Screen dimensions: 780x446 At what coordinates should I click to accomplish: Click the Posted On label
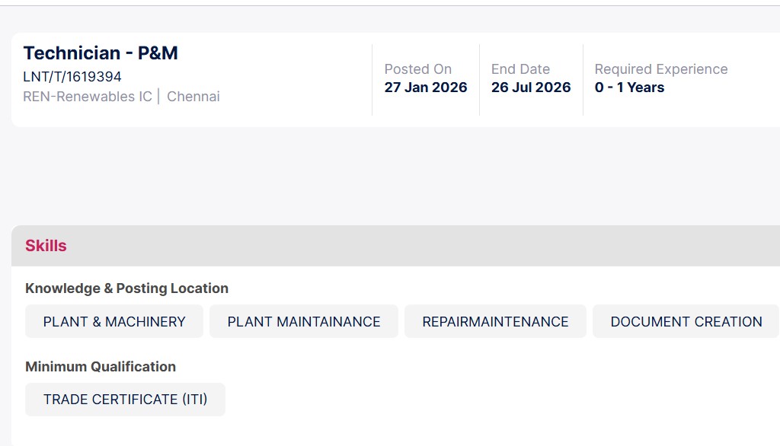click(x=417, y=69)
